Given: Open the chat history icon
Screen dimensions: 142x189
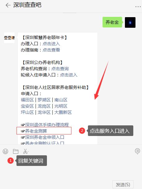Looking at the screenshot, I should (x=137, y=151).
